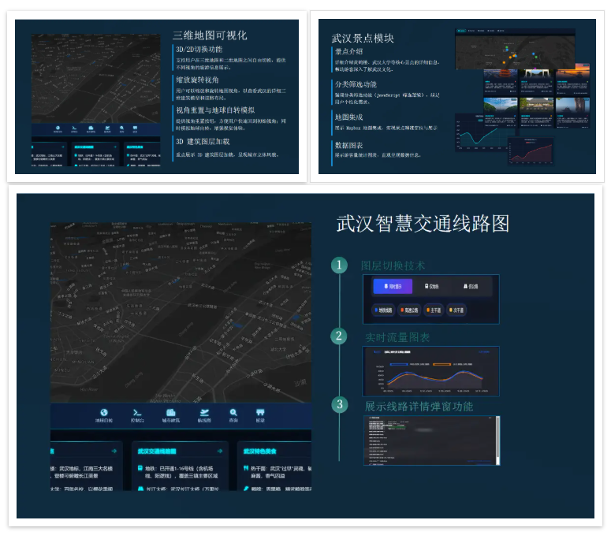Toggle the blue series legend in the 实时流量图表 chart
611x535 pixels.
pyautogui.click(x=410, y=365)
